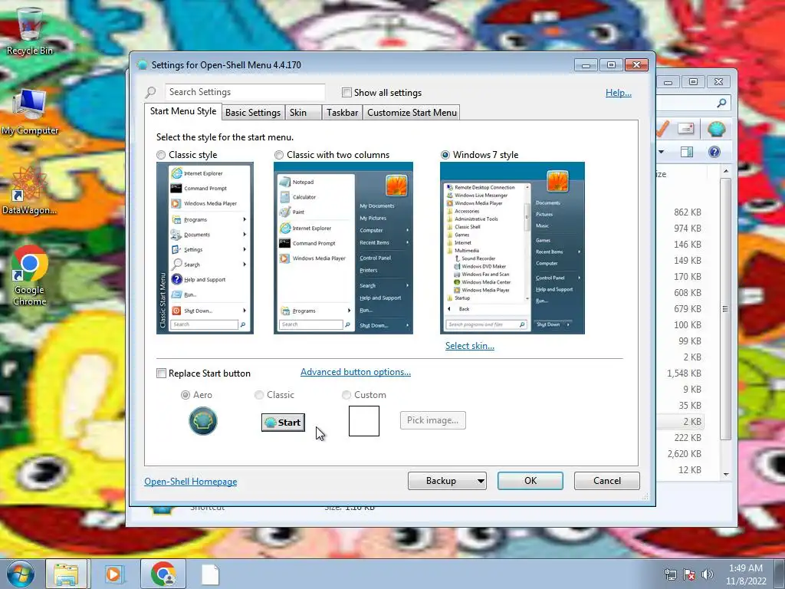Switch to Chrome in the taskbar
The image size is (785, 589).
point(163,574)
